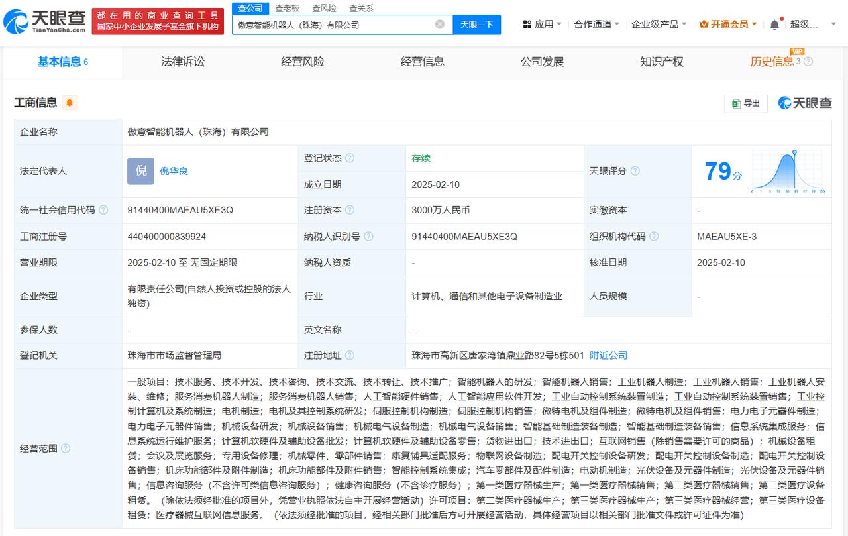Click the registration number 440400000839924
The image size is (848, 536).
coord(167,237)
